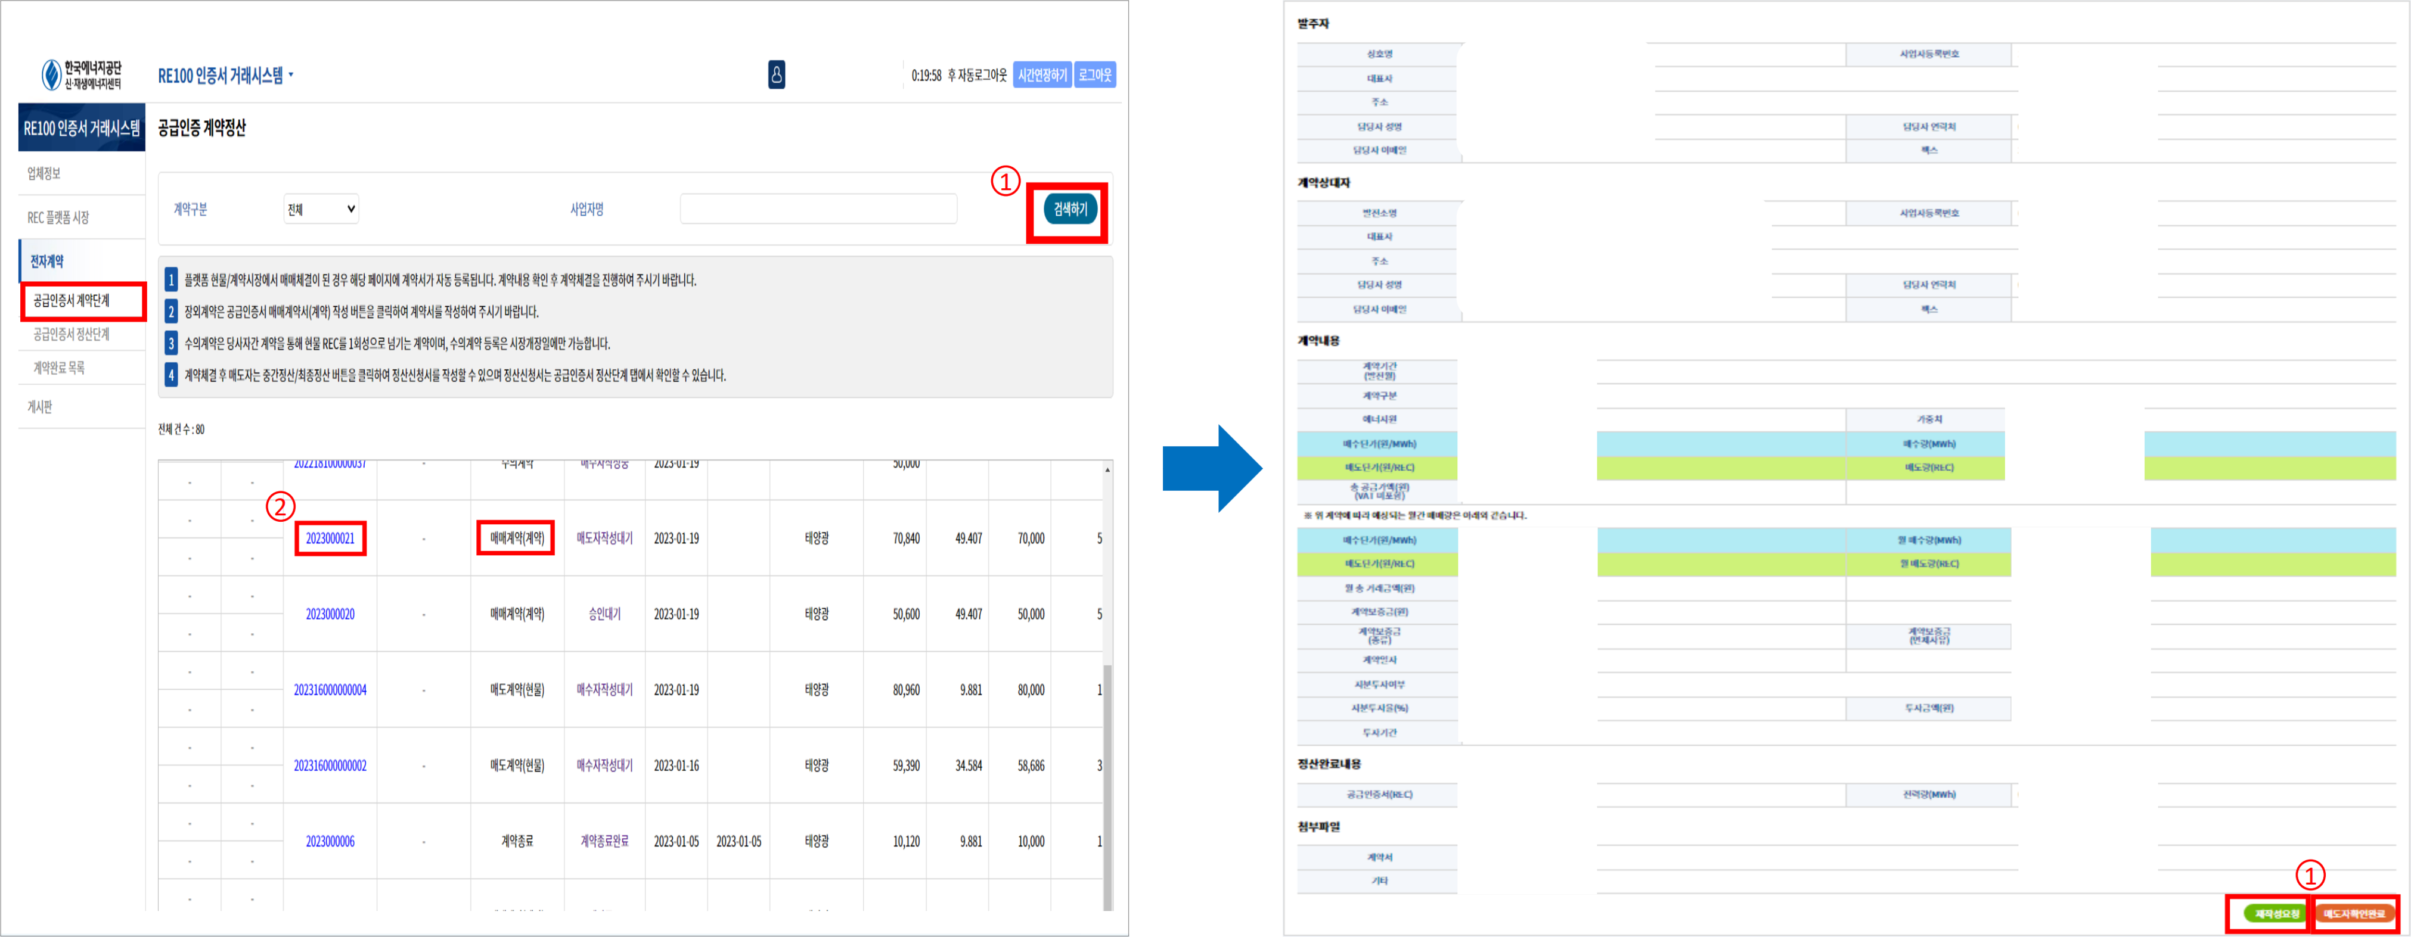Image resolution: width=2411 pixels, height=937 pixels.
Task: Expand the 전자계약 sidebar section
Action: [47, 262]
